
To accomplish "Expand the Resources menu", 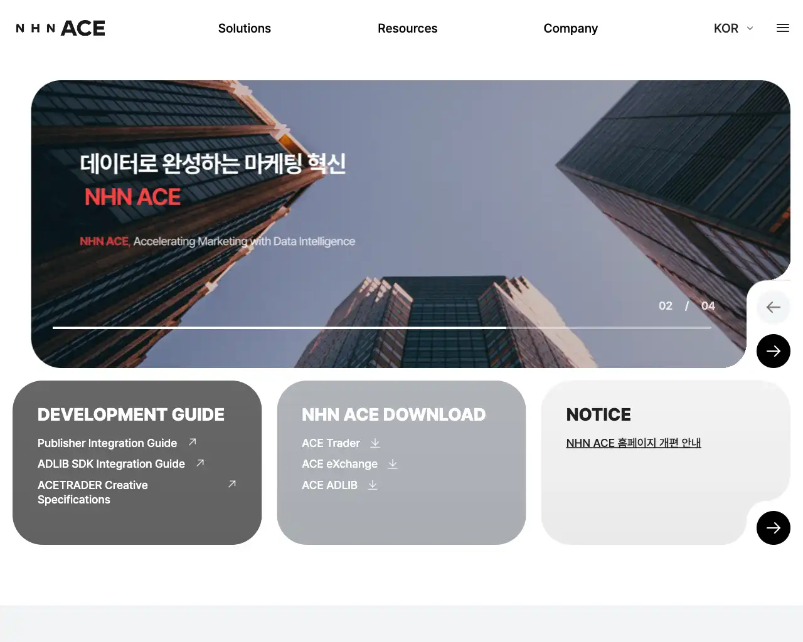I will click(x=407, y=28).
